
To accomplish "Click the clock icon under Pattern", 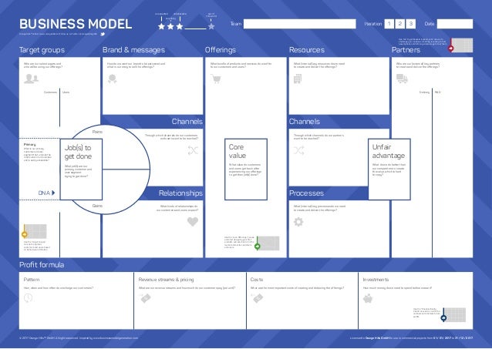I will [x=29, y=298].
